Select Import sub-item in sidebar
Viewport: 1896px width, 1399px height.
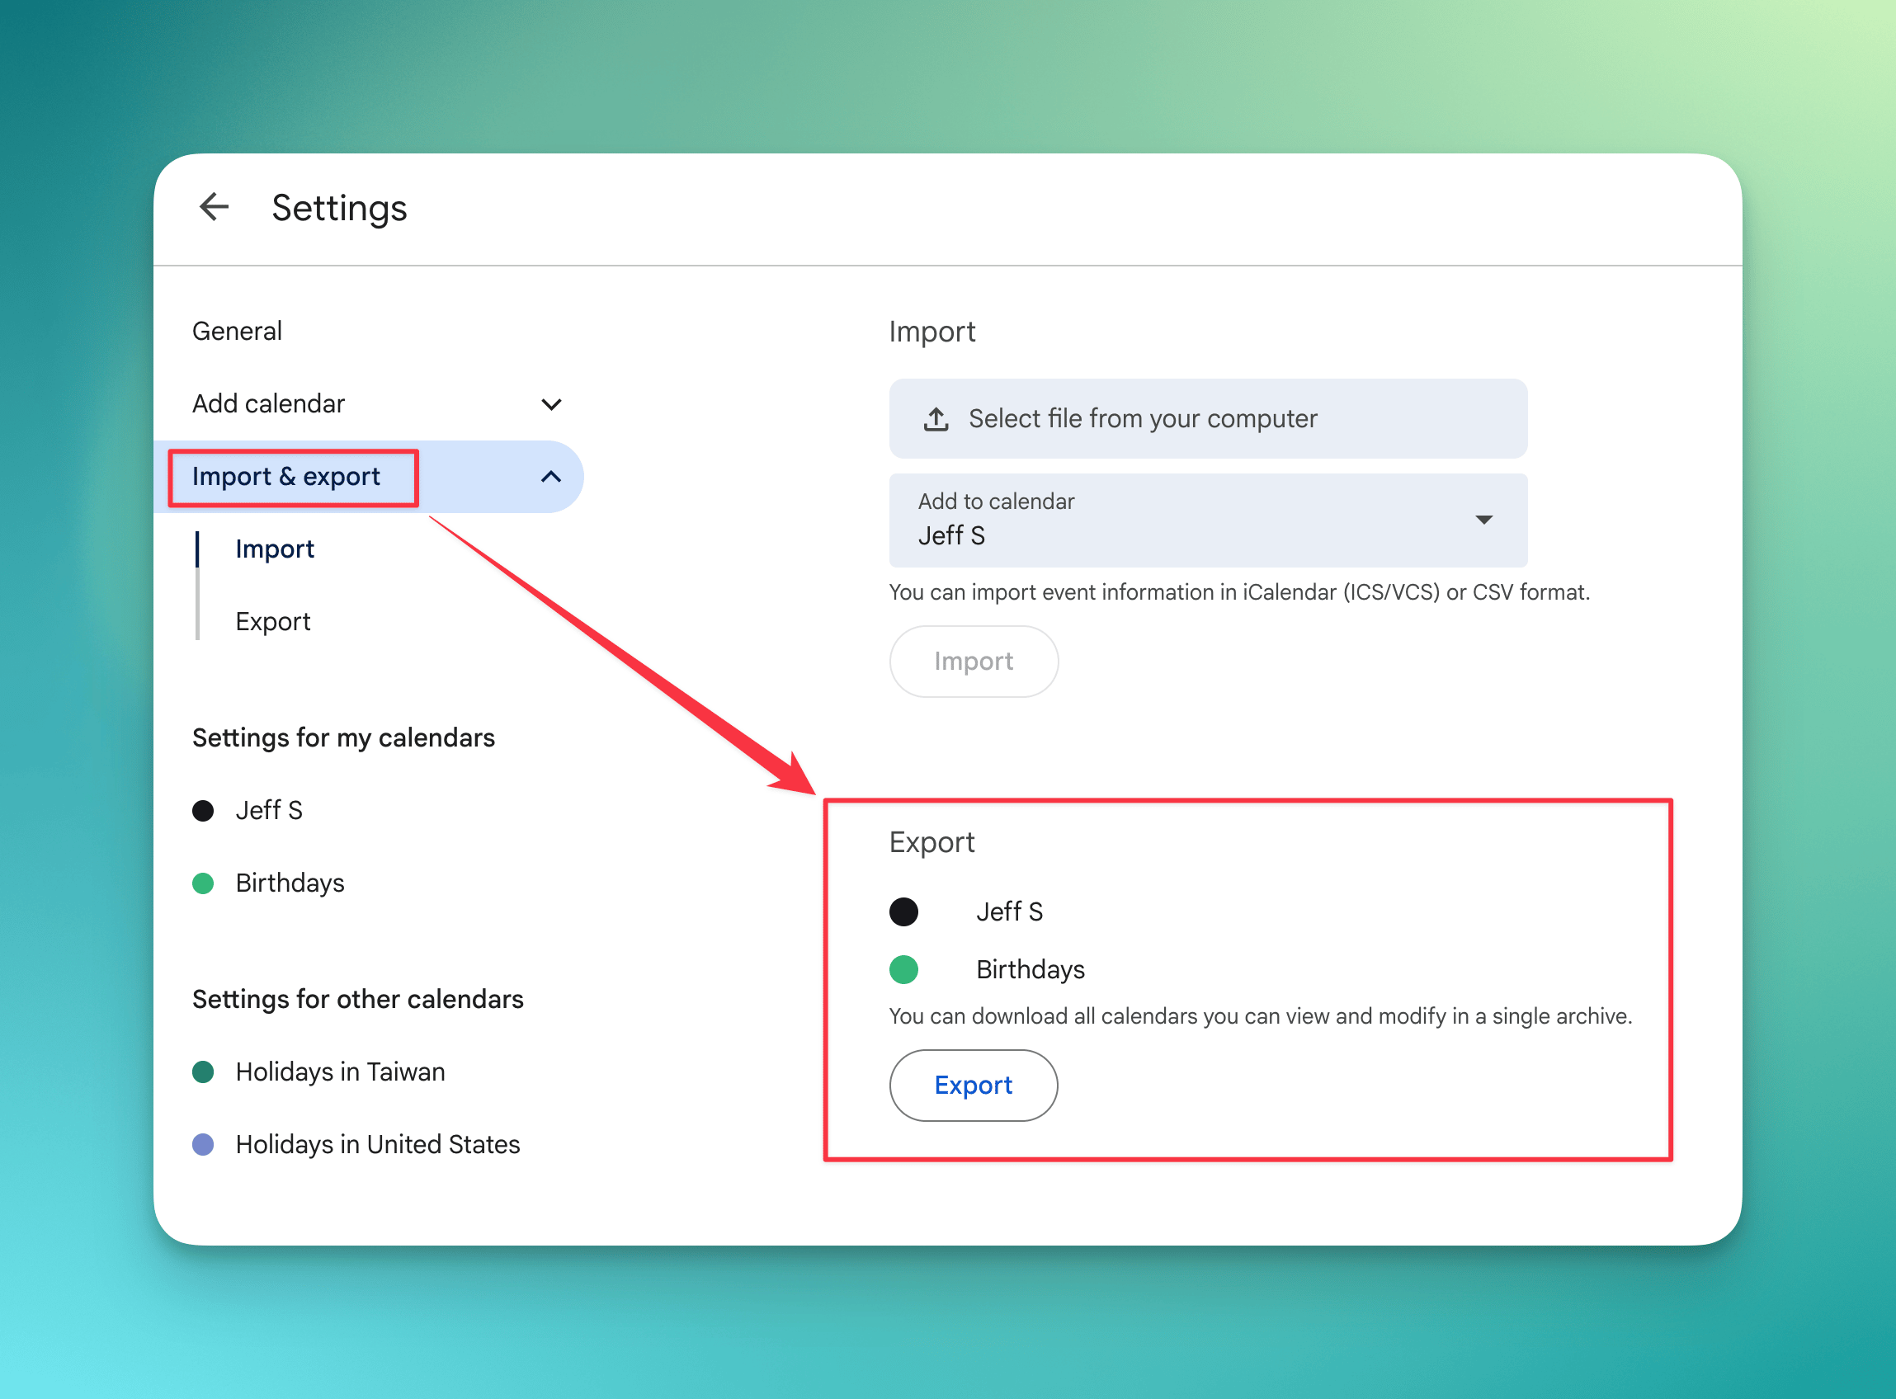point(275,549)
